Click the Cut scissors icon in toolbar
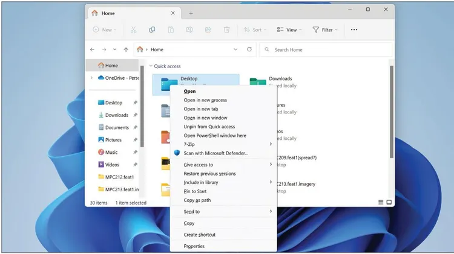454x254 pixels. (x=134, y=30)
